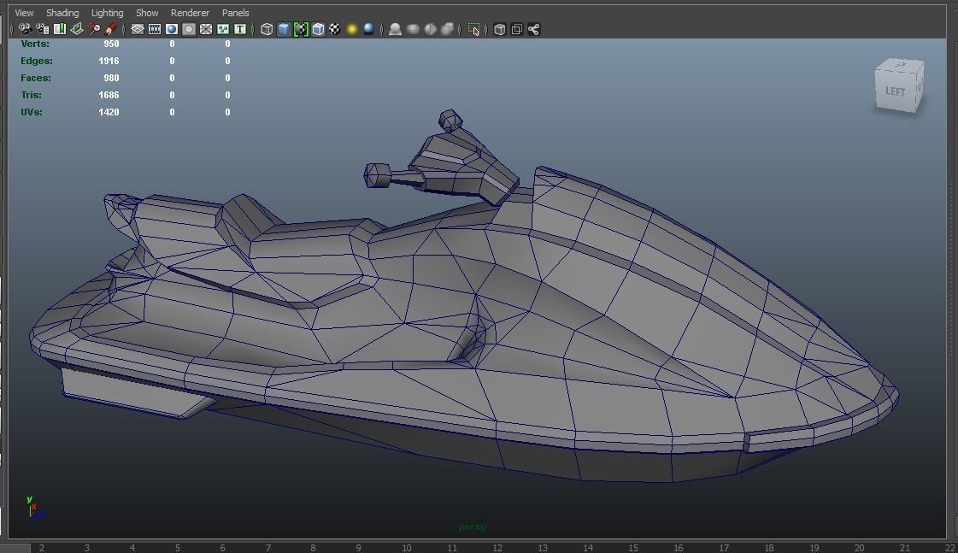This screenshot has width=958, height=553.
Task: Click the LEFT face of ViewCube
Action: pos(896,91)
